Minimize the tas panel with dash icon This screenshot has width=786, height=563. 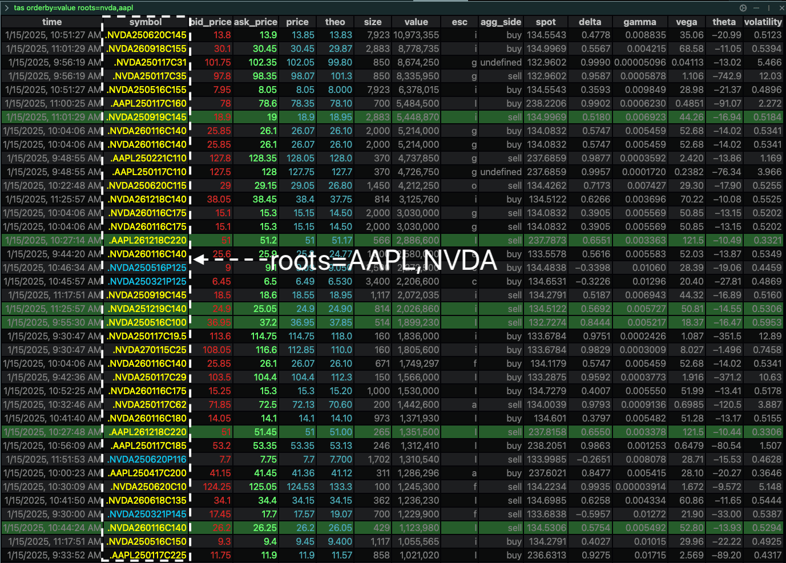pos(756,8)
